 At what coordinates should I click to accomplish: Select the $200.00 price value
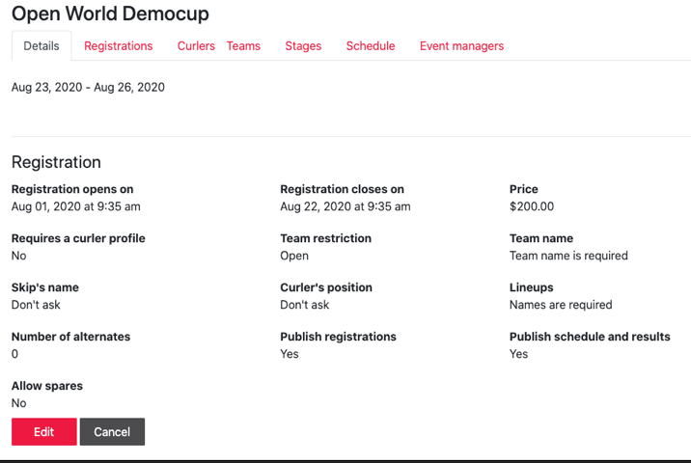(532, 206)
